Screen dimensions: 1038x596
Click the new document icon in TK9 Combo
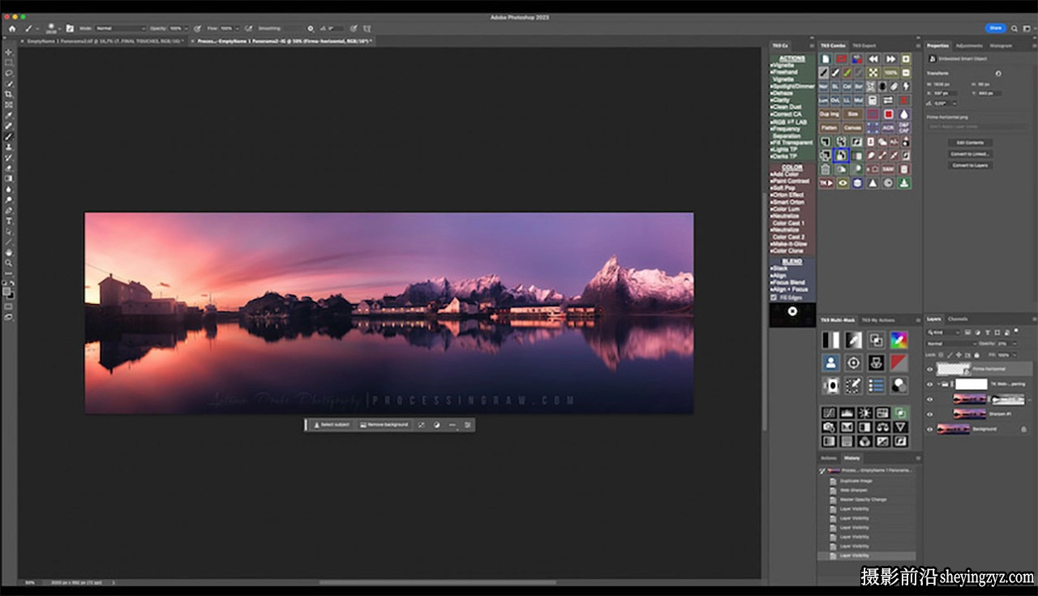tap(826, 59)
